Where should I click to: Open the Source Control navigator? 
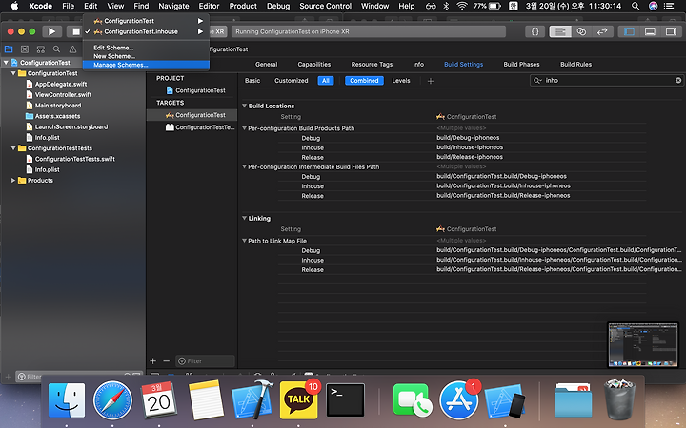click(25, 49)
